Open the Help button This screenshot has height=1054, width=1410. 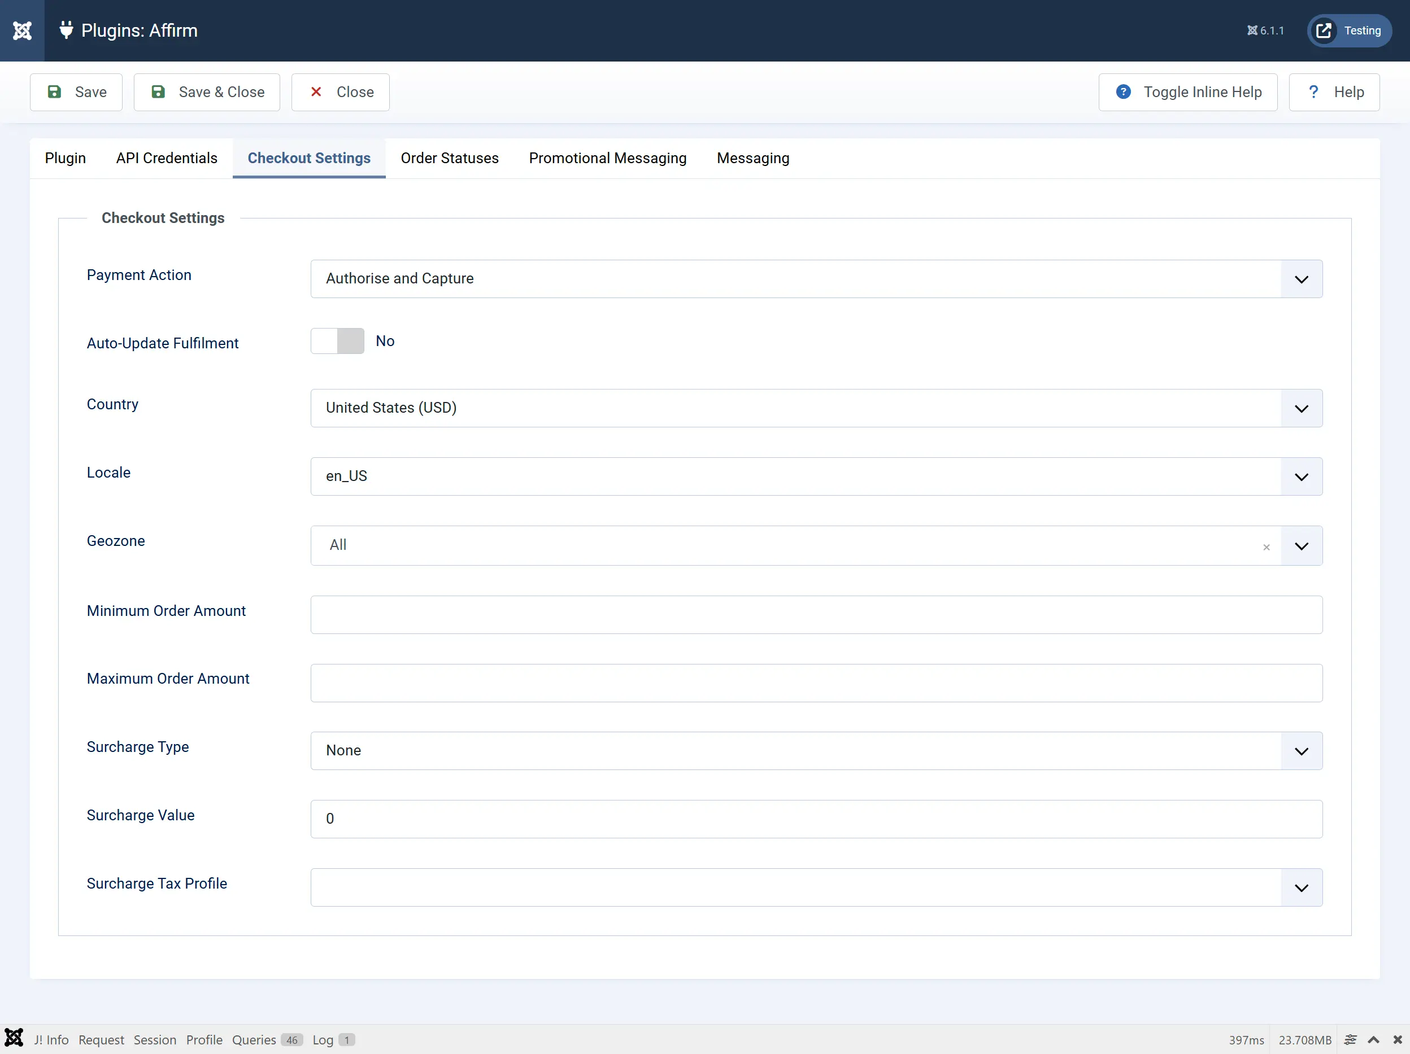point(1334,93)
